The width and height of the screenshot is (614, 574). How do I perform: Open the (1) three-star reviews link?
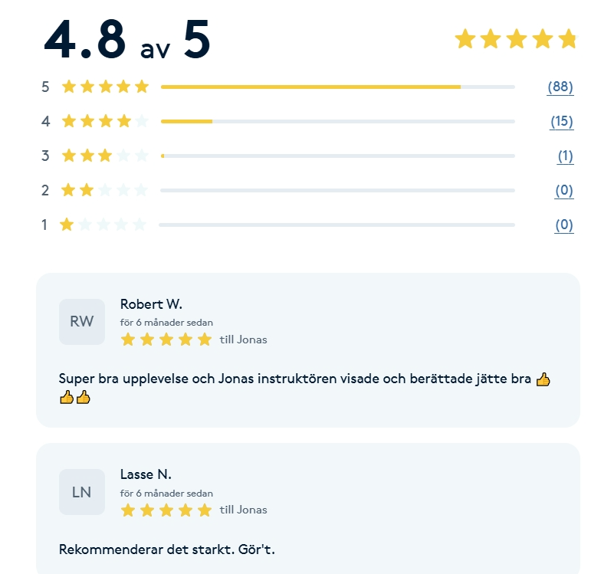[x=565, y=156]
